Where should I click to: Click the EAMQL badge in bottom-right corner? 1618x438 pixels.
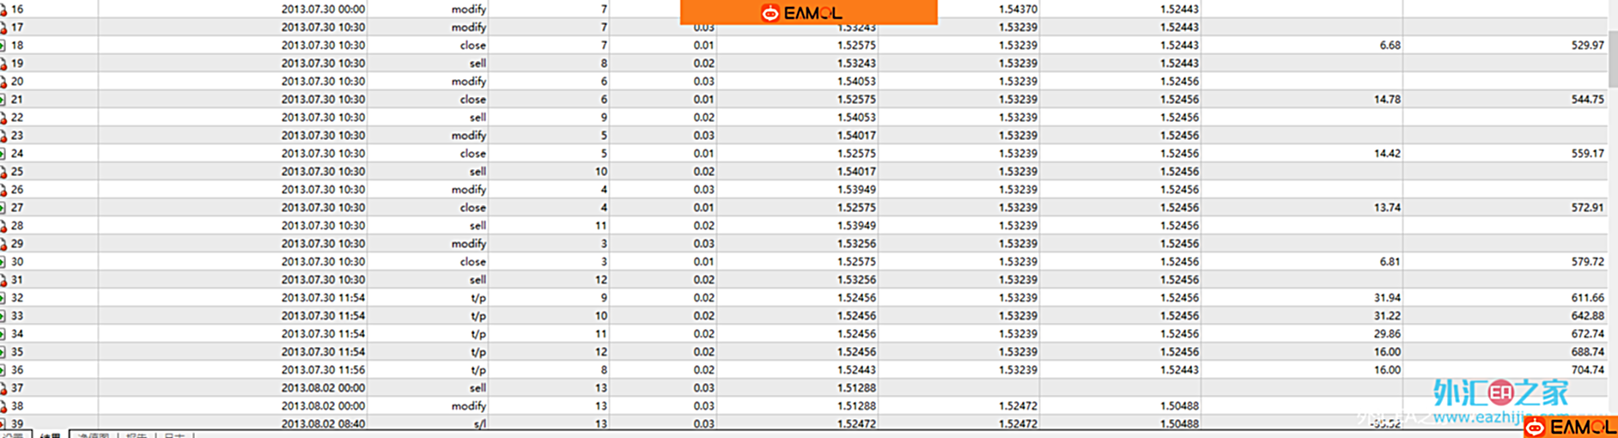point(1571,427)
